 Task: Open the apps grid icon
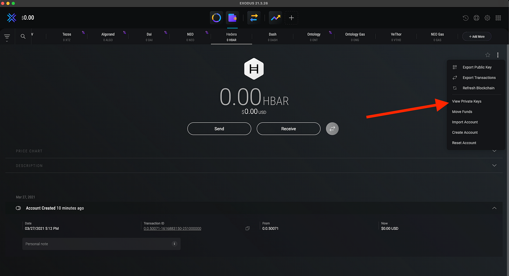498,18
